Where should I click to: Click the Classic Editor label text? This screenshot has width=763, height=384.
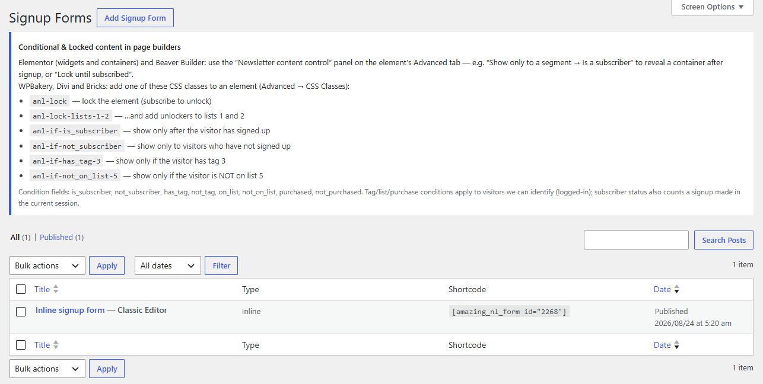pyautogui.click(x=142, y=310)
